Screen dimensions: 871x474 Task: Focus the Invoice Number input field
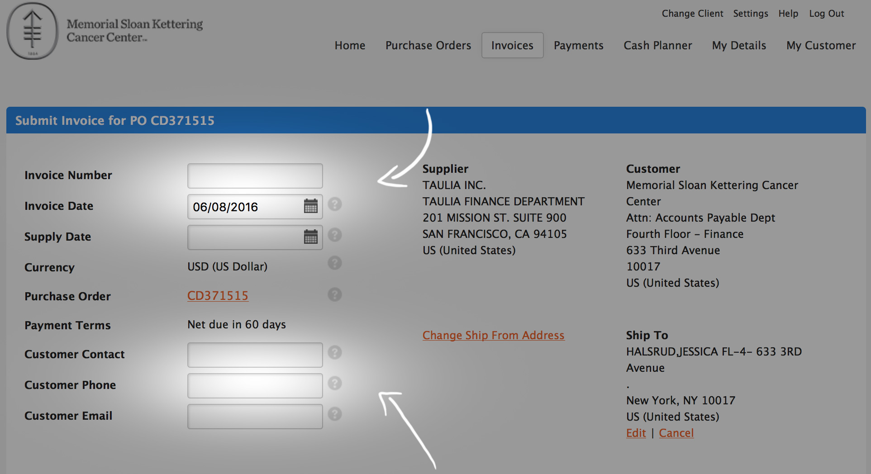[x=255, y=176]
